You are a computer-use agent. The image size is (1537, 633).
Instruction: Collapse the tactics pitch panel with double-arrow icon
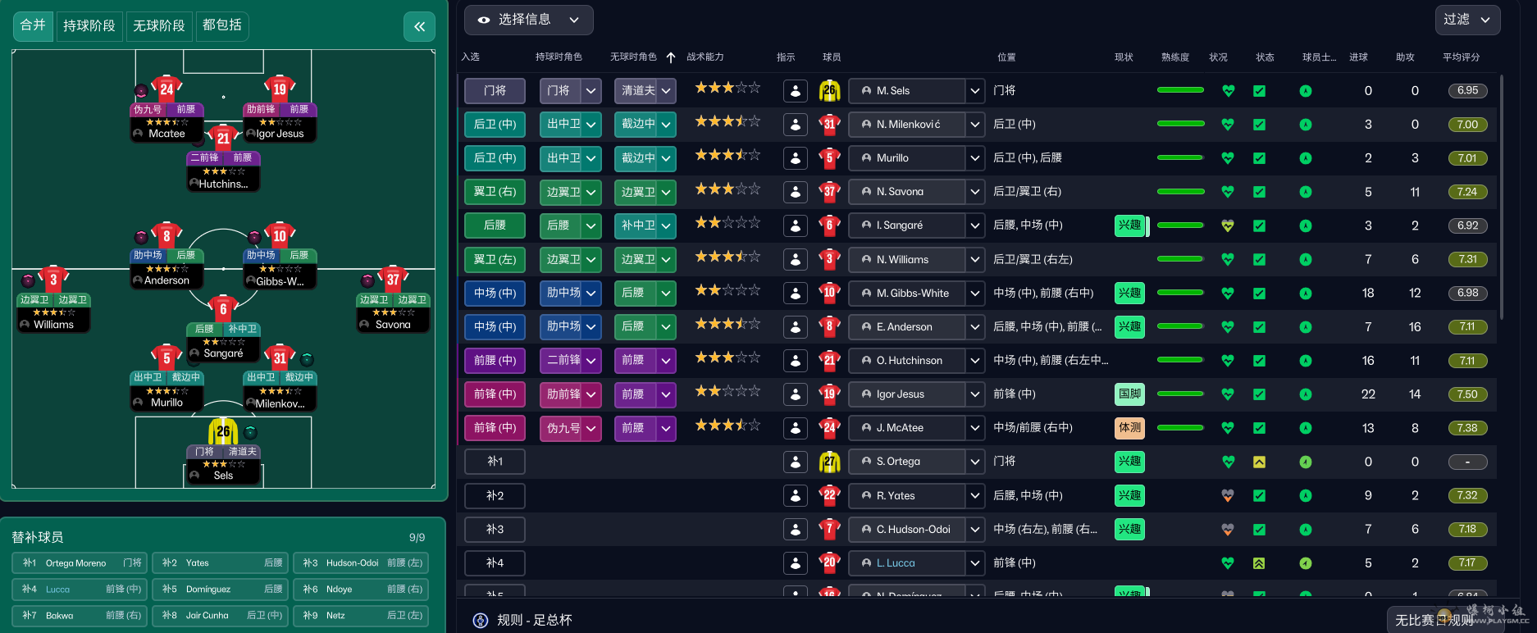pos(419,26)
